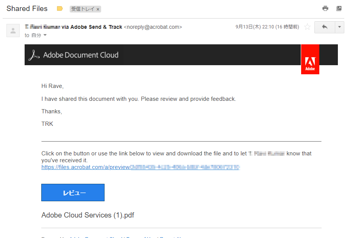The image size is (350, 238).
Task: Click the sender's profile avatar
Action: click(13, 31)
